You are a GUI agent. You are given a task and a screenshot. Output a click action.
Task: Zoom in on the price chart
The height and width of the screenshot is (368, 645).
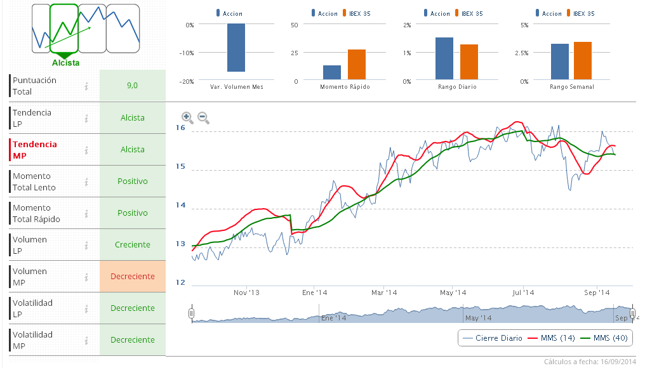[x=187, y=117]
